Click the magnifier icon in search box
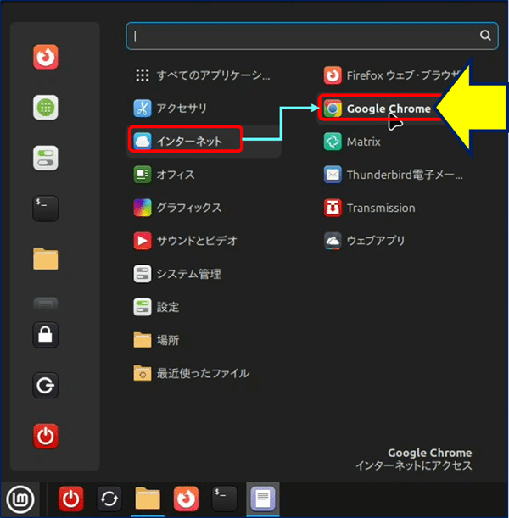This screenshot has height=518, width=509. [x=485, y=35]
